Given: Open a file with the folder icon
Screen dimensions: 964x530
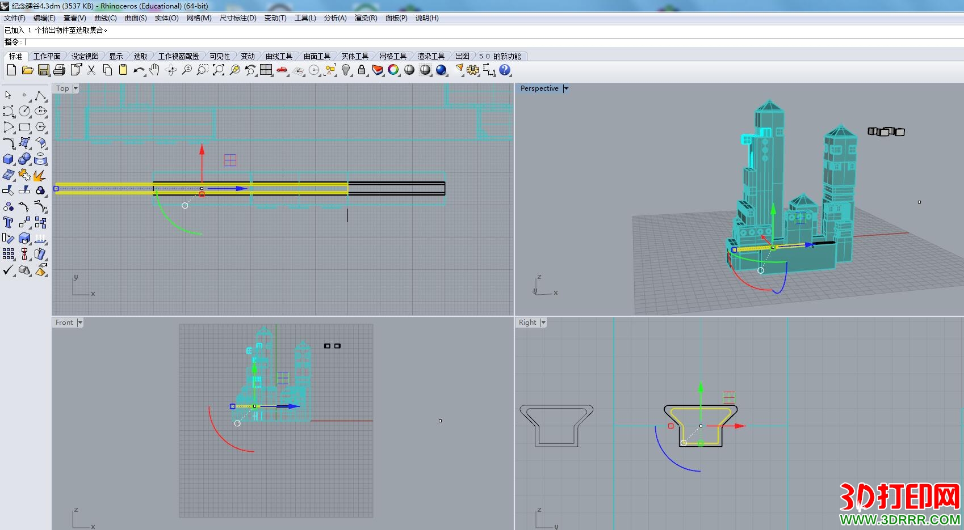Looking at the screenshot, I should (27, 70).
